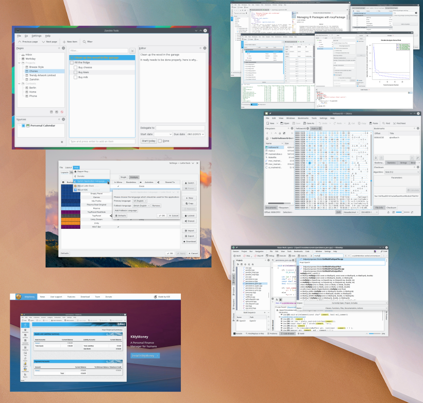Click the add project icon under Zanshin Pages
The height and width of the screenshot is (403, 423).
pyautogui.click(x=51, y=112)
